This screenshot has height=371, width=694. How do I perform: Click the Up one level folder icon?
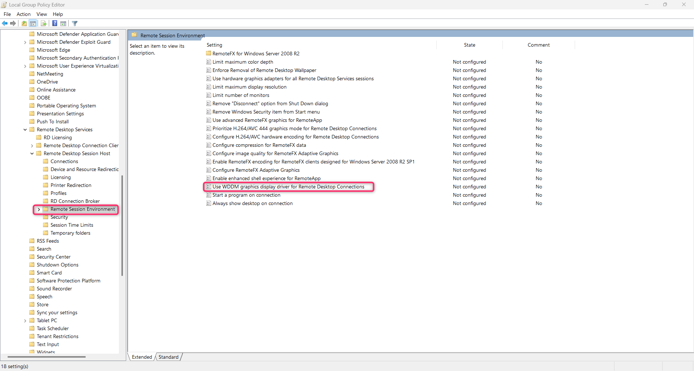(x=23, y=23)
